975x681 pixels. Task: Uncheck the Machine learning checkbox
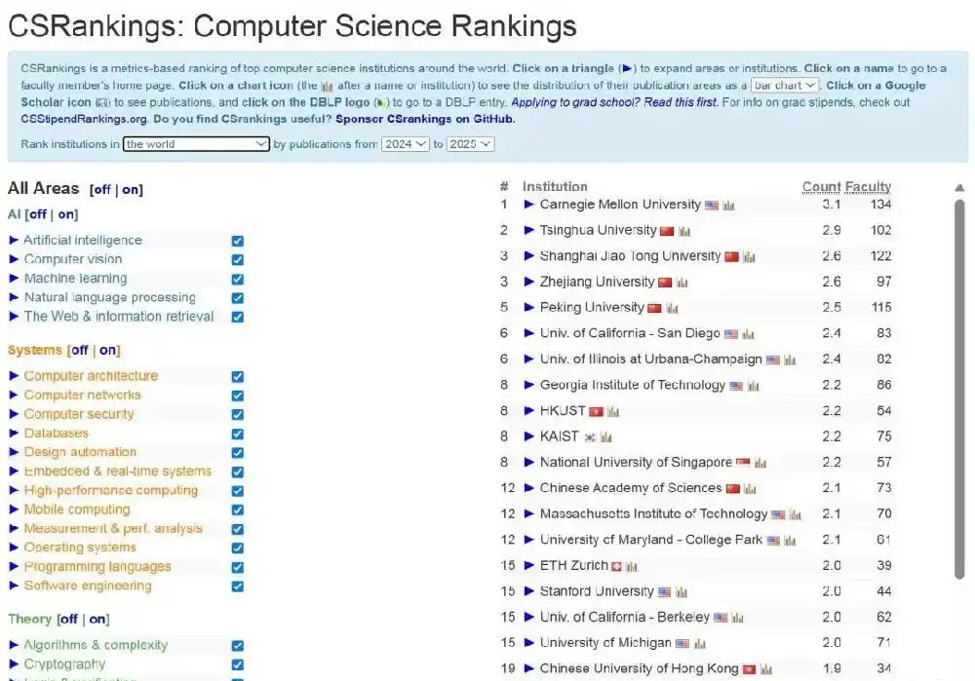click(238, 279)
